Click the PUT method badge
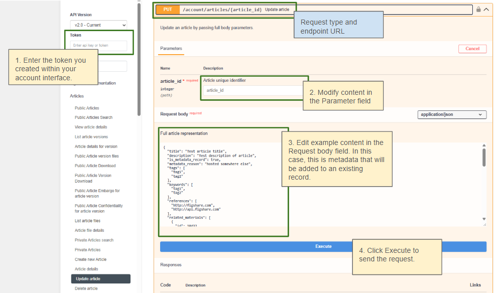The image size is (502, 293). point(168,10)
